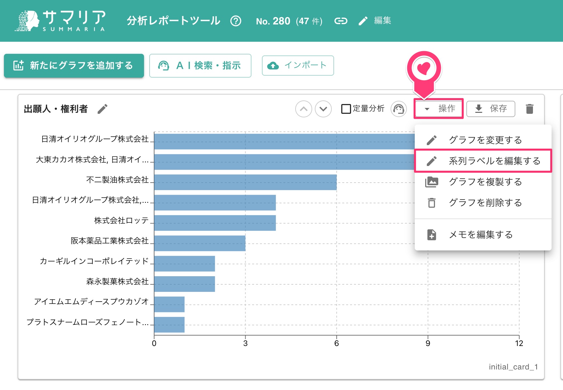
Task: Delete the card with trash icon
Action: [x=530, y=109]
